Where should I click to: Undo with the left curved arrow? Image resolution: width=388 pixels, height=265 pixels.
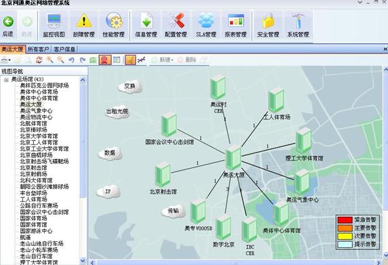click(x=71, y=60)
